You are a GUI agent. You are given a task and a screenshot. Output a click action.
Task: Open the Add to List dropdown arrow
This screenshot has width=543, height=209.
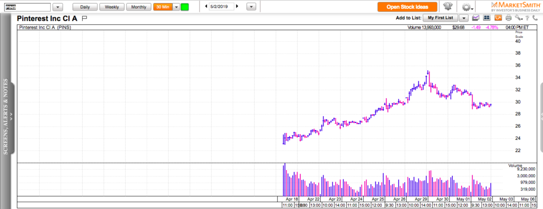click(464, 17)
